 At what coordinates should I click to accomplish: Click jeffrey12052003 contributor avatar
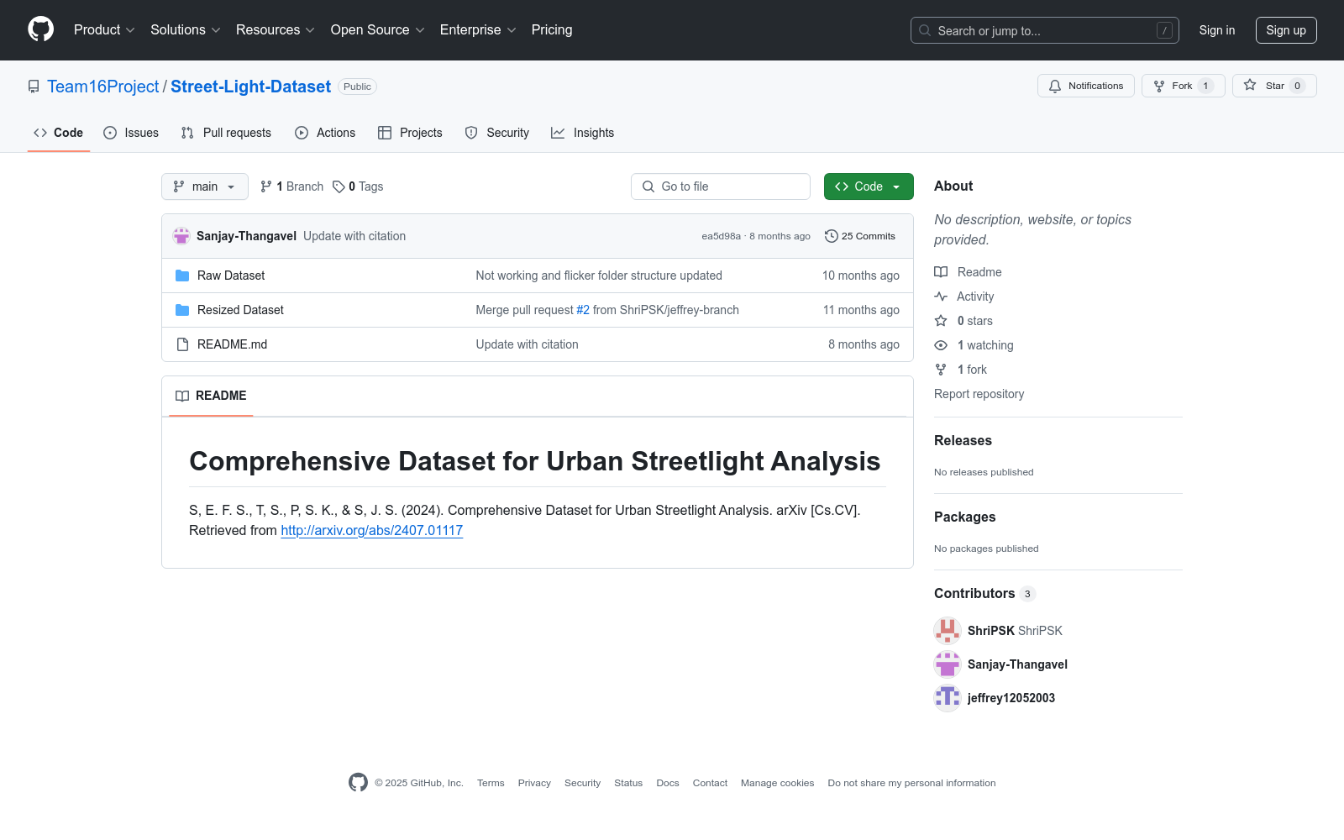948,698
